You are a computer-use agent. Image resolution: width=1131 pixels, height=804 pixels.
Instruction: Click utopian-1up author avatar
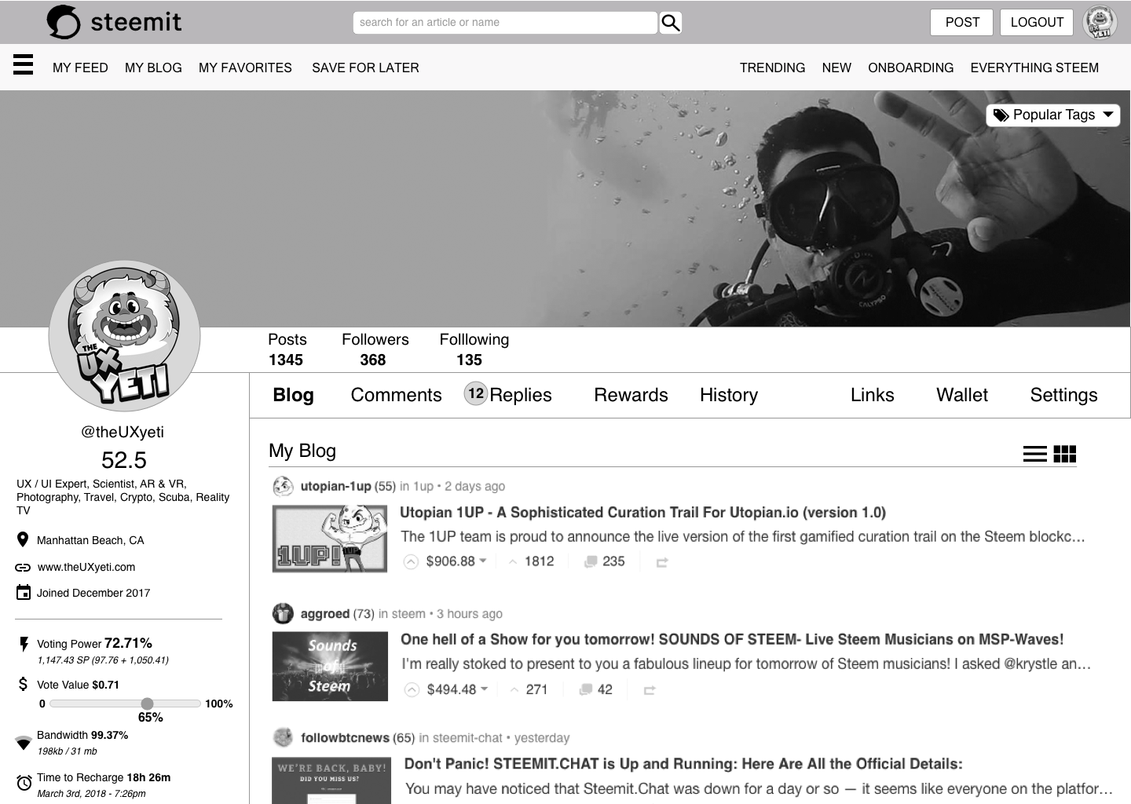click(283, 486)
